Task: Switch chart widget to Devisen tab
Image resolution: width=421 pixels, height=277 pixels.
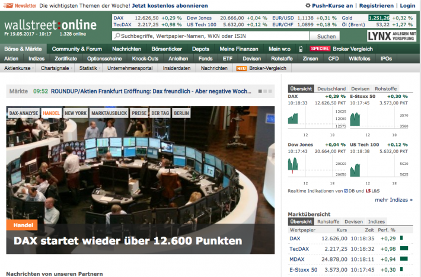Action: pyautogui.click(x=360, y=88)
